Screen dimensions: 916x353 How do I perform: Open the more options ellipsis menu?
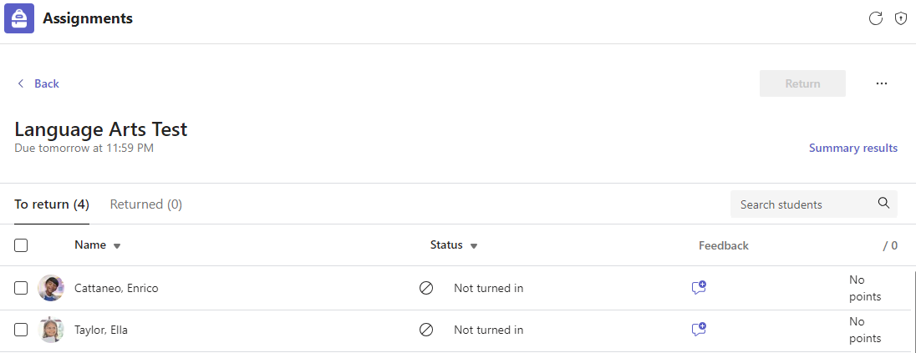882,83
